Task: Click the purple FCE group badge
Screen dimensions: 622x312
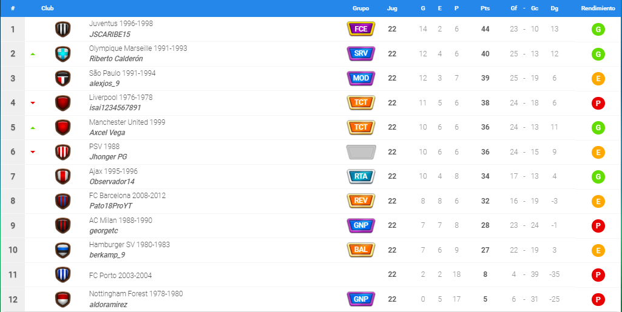Action: tap(361, 29)
